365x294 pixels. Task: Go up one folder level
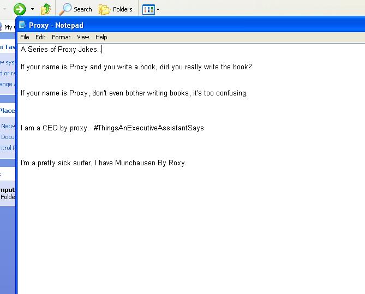pos(46,9)
